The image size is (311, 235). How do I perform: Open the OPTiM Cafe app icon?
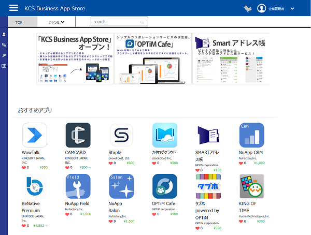(165, 186)
